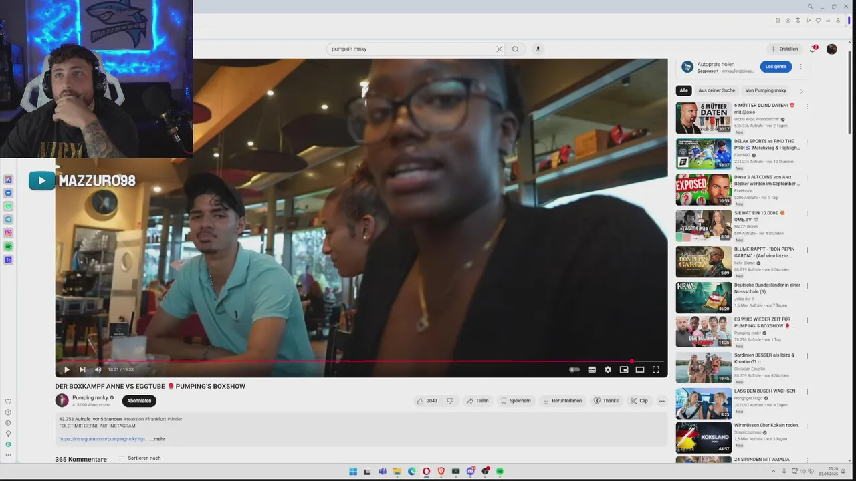This screenshot has width=856, height=481.
Task: Toggle subtitles with the captions button
Action: coord(592,369)
